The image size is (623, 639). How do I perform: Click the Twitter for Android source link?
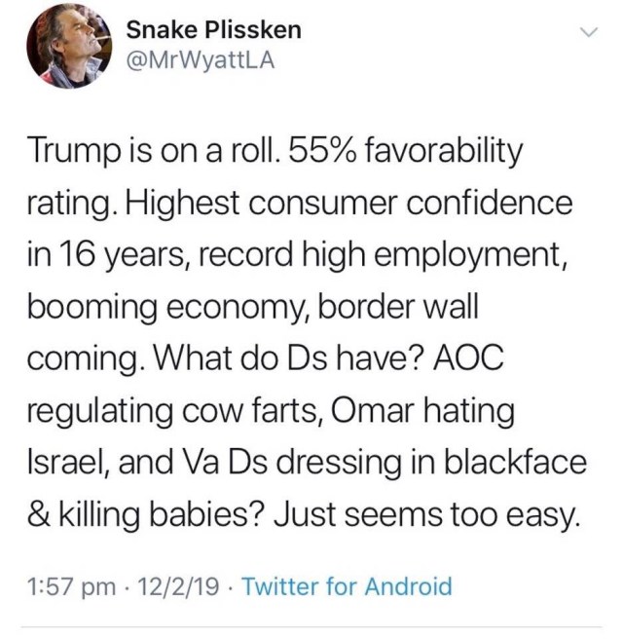point(347,586)
